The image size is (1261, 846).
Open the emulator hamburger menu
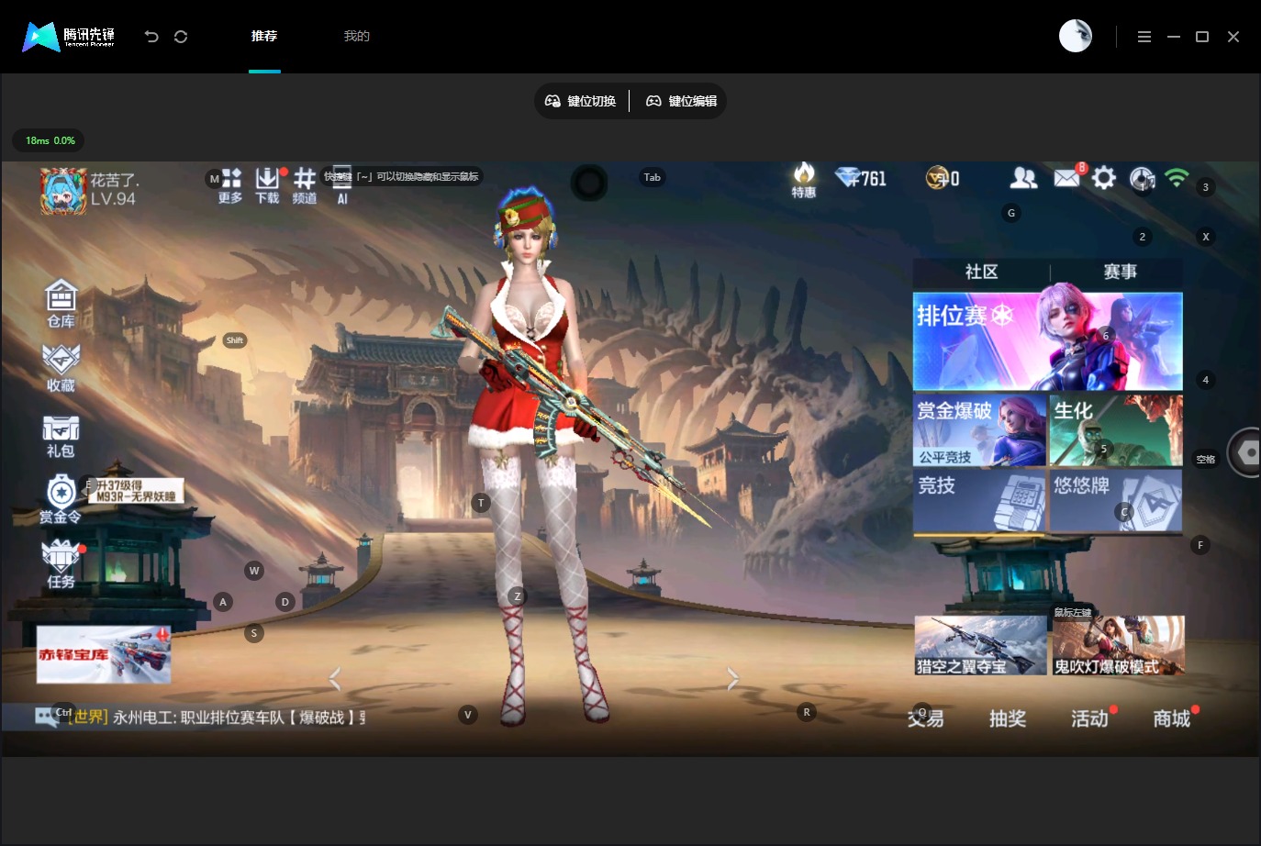click(x=1144, y=37)
